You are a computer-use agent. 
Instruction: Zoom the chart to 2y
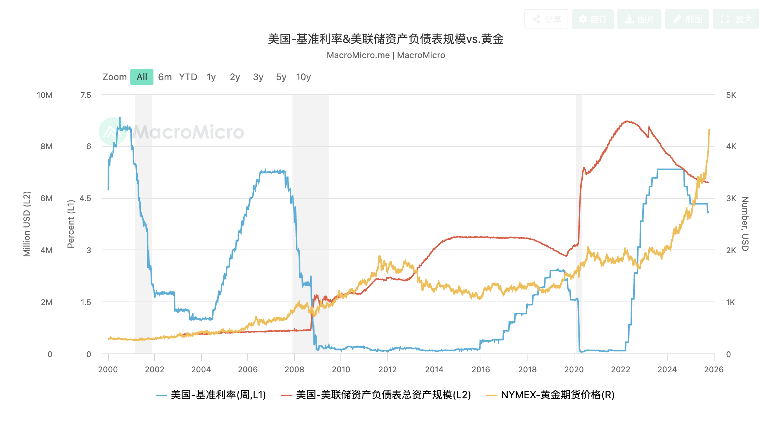(x=235, y=77)
